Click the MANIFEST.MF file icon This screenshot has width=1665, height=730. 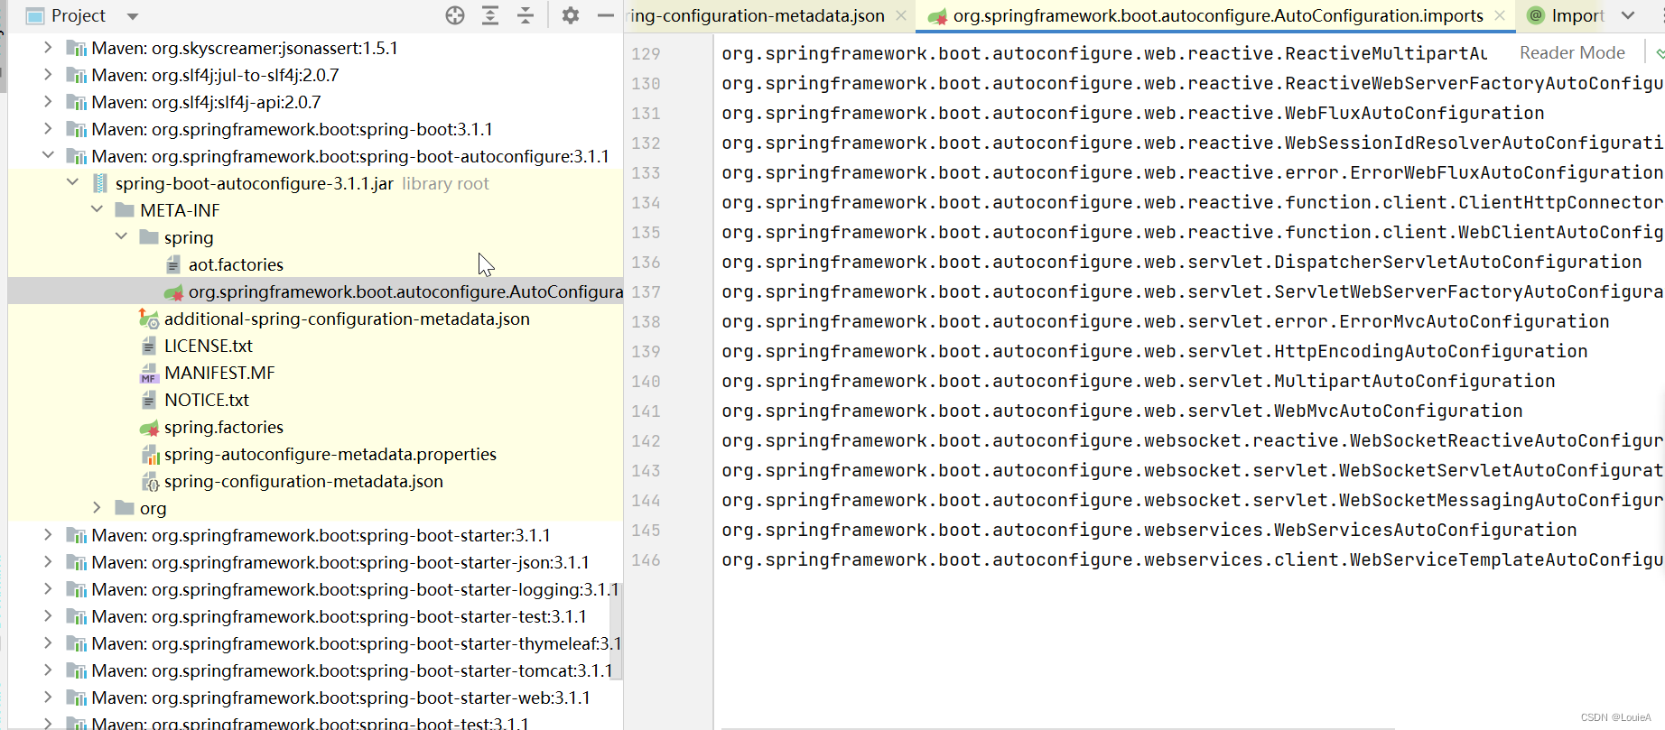(x=149, y=373)
